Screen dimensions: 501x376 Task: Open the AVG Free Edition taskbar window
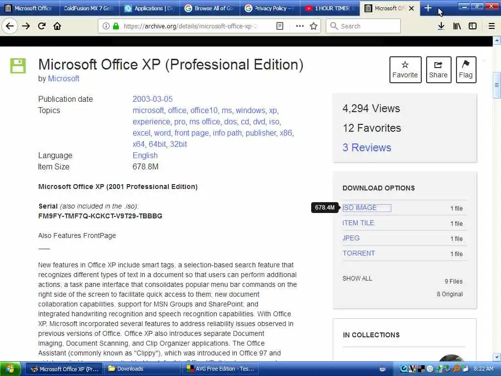tap(221, 369)
